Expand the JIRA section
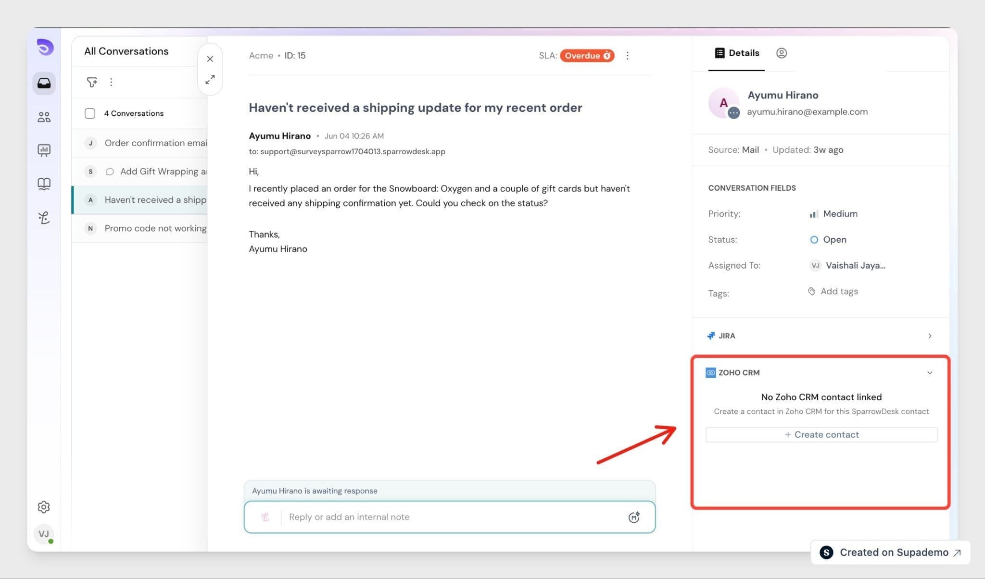985x579 pixels. point(820,336)
